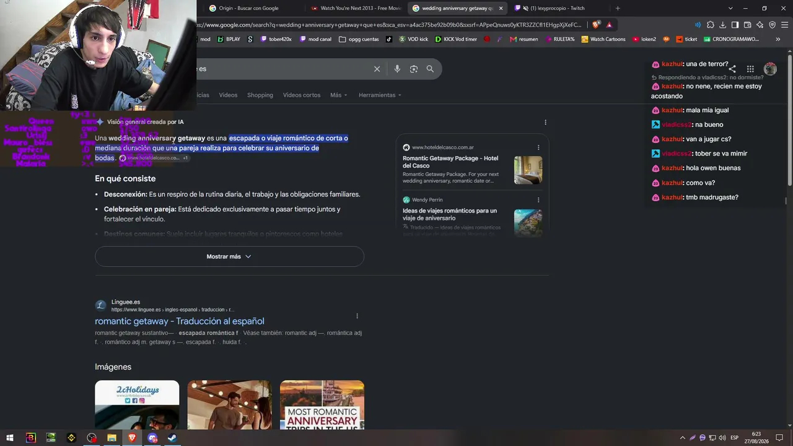Open Steam from the taskbar
This screenshot has height=446, width=793.
[172, 438]
